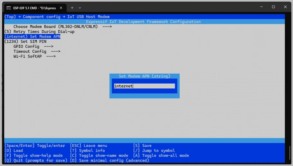
Task: Click the Save shortcut hint
Action: [x=142, y=146]
